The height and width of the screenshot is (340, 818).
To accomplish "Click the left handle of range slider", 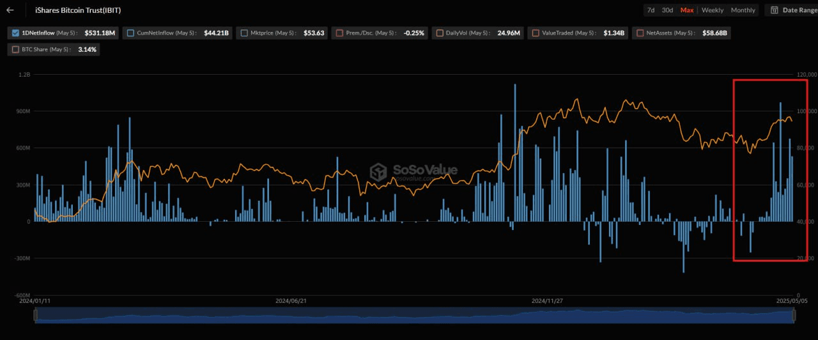I will coord(36,315).
